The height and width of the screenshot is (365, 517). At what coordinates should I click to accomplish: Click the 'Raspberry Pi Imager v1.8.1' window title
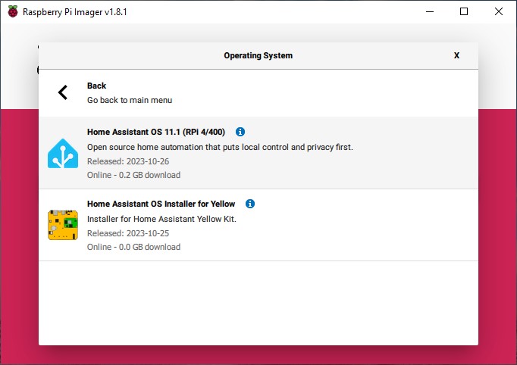coord(75,12)
